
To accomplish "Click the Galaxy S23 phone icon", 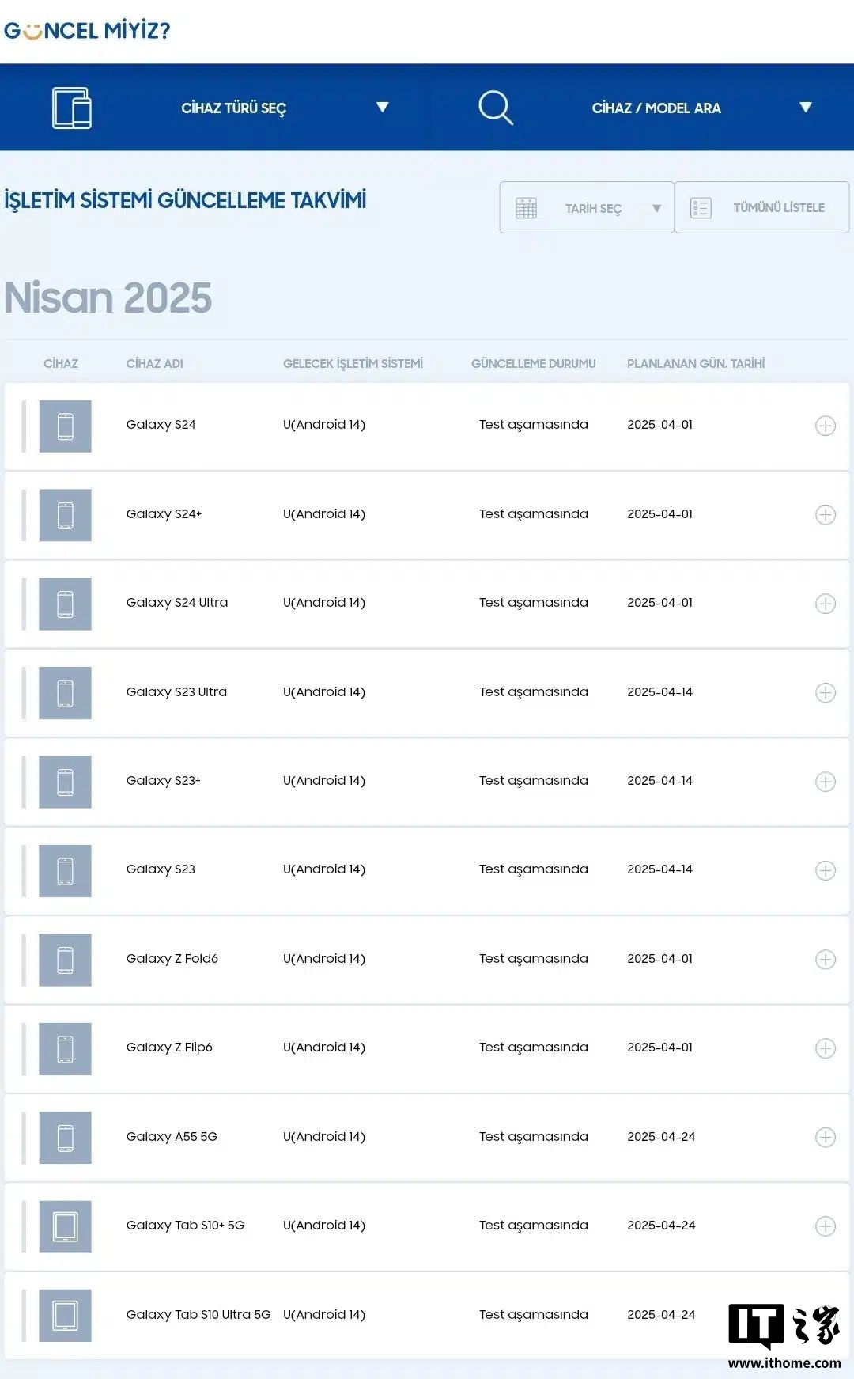I will click(x=66, y=870).
